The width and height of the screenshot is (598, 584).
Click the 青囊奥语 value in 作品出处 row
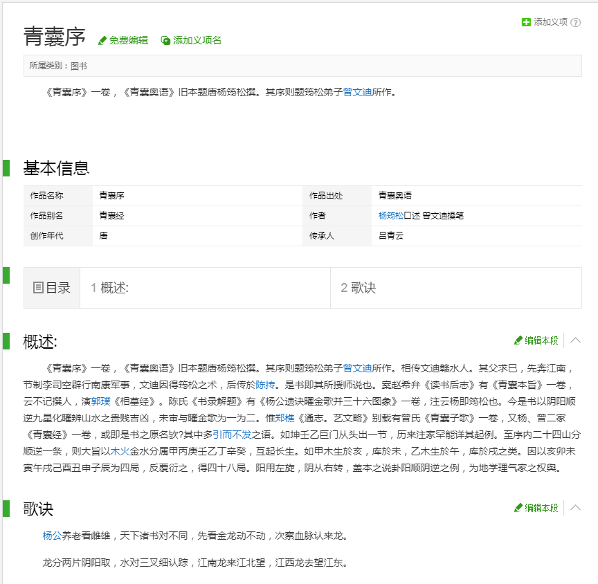click(395, 196)
